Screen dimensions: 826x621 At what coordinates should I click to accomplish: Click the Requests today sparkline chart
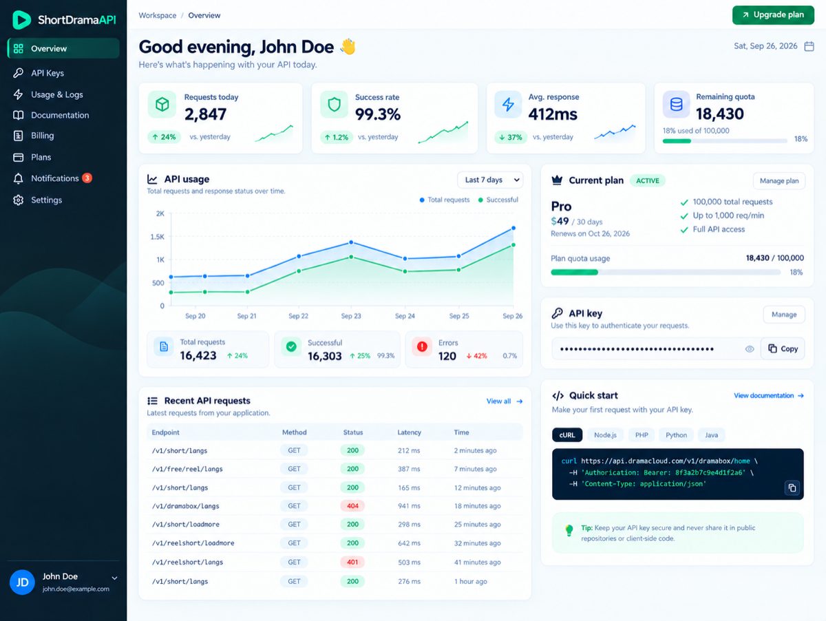coord(274,134)
